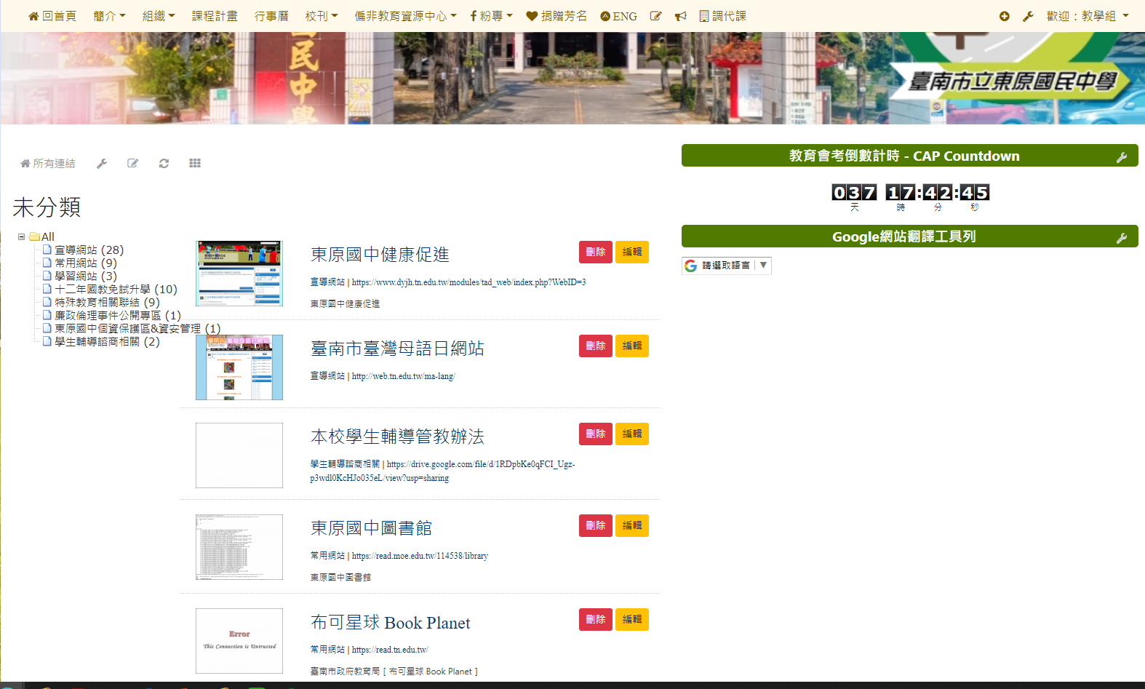Viewport: 1145px width, 689px height.
Task: Open the 布可星球 Book Planet title link
Action: click(x=390, y=623)
